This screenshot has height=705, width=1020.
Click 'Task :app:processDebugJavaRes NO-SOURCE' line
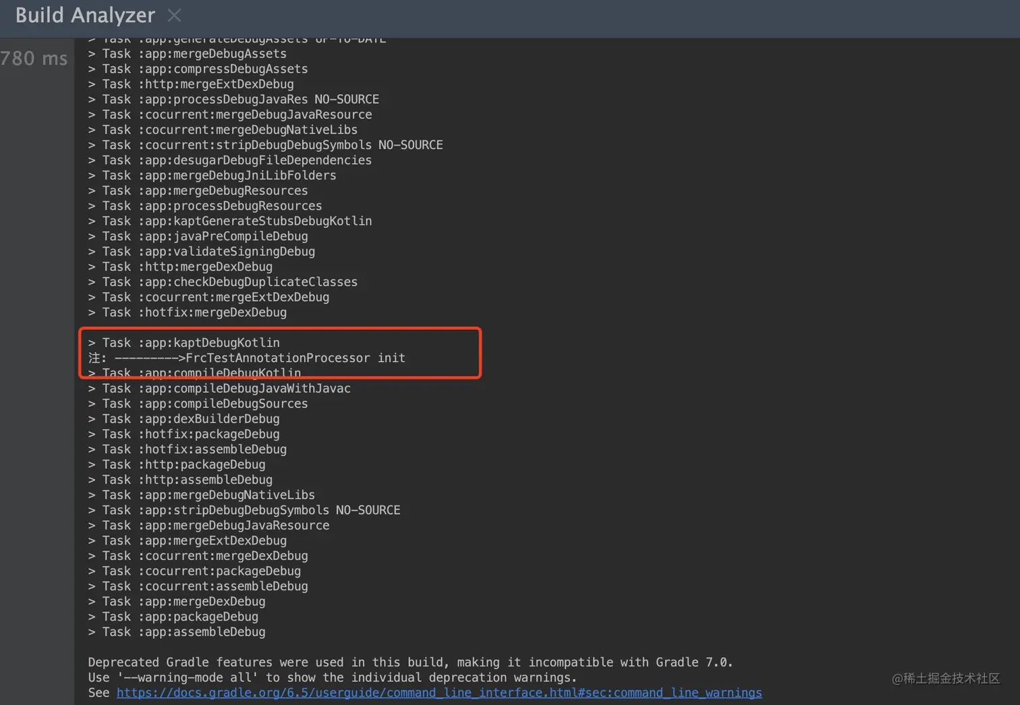(233, 99)
